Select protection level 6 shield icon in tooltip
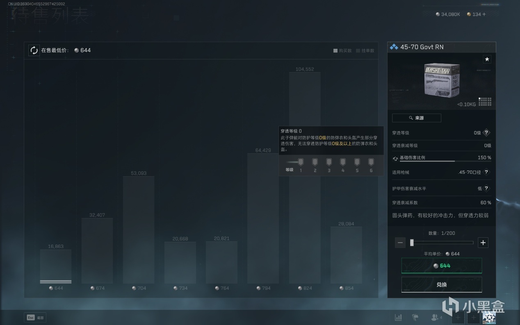Screen dimensions: 520x325 371,162
